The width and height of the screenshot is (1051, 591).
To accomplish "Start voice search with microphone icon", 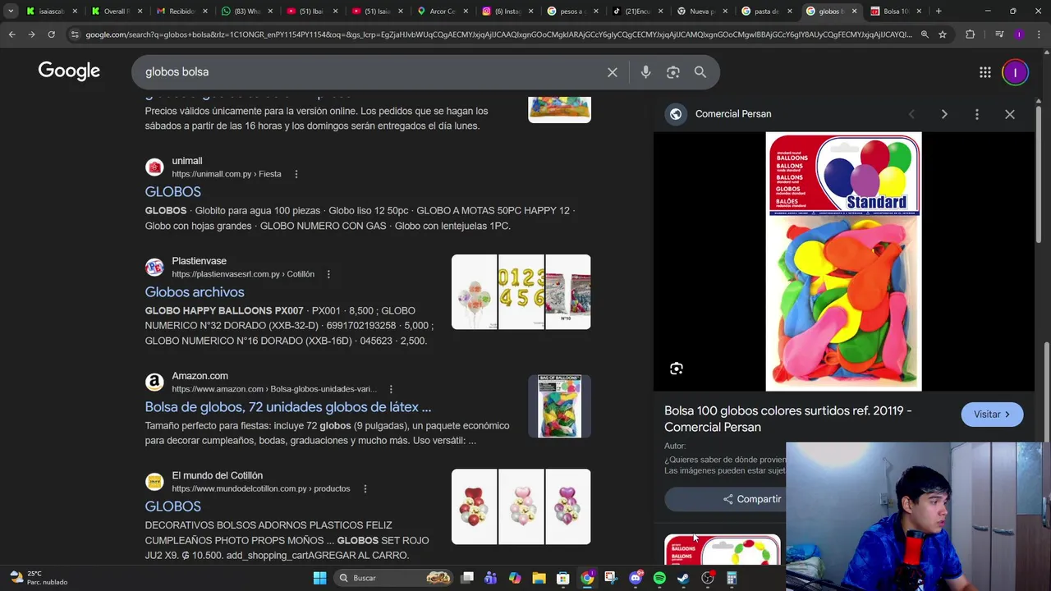I will 645,72.
